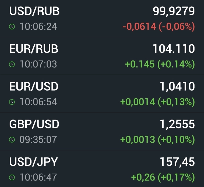Click the EUR/USD rate 1,0410
204x187 pixels.
point(177,87)
